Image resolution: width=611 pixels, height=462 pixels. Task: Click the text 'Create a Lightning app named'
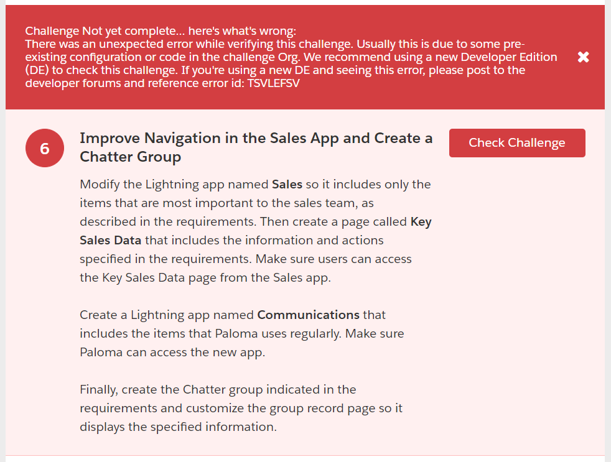(x=166, y=315)
